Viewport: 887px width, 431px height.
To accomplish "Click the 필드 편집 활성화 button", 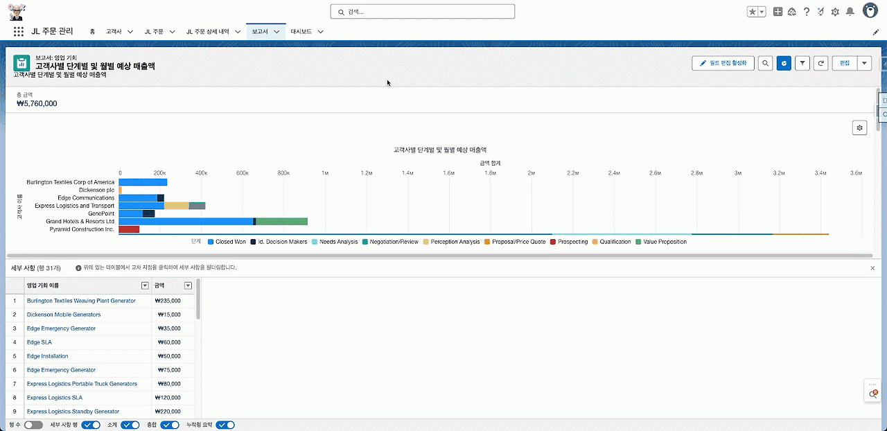I will [723, 63].
